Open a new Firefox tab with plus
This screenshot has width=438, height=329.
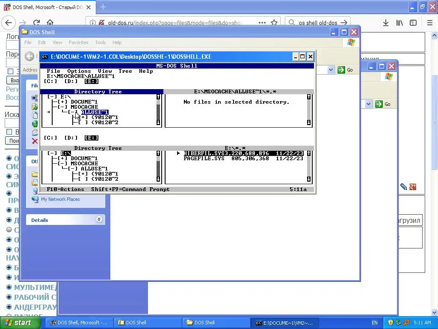coord(103,7)
